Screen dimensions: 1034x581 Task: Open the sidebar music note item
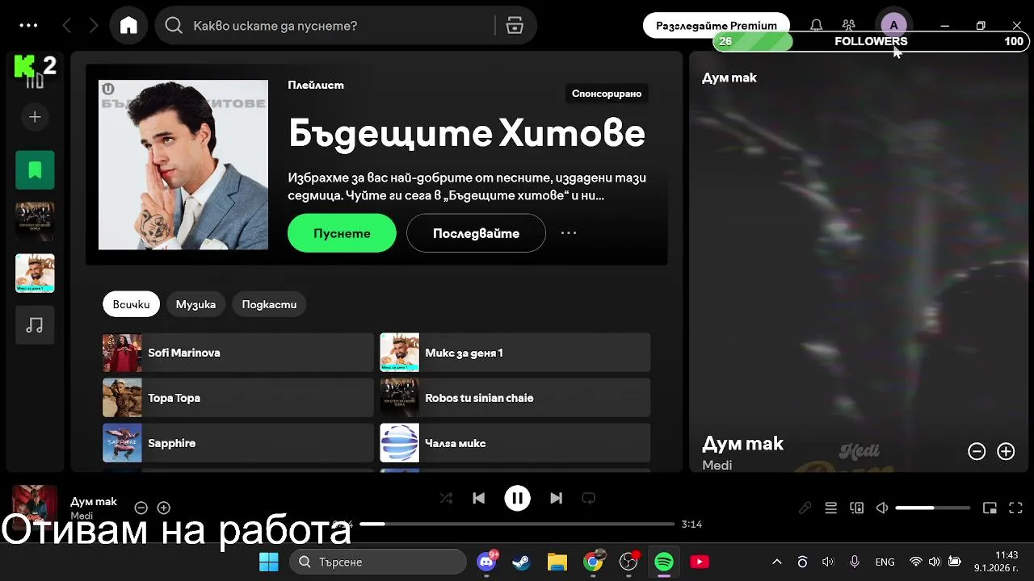coord(35,325)
